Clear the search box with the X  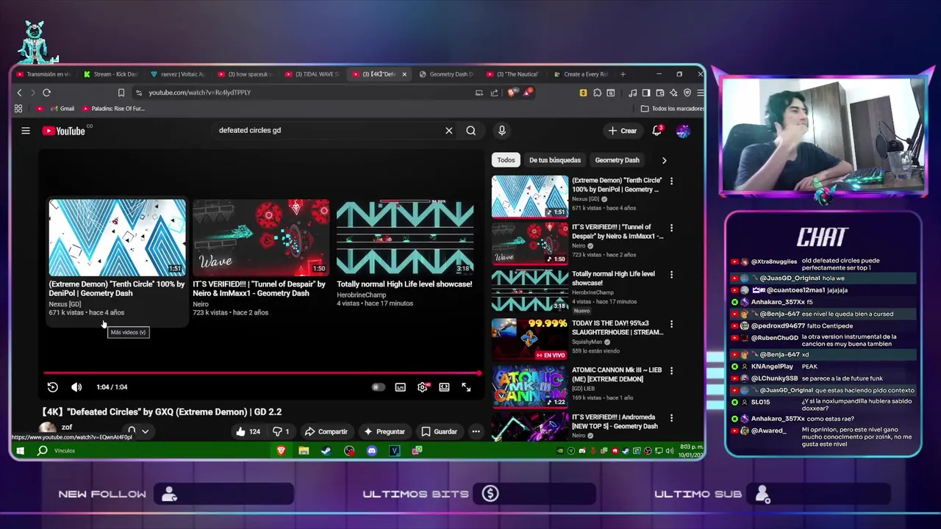pyautogui.click(x=448, y=131)
